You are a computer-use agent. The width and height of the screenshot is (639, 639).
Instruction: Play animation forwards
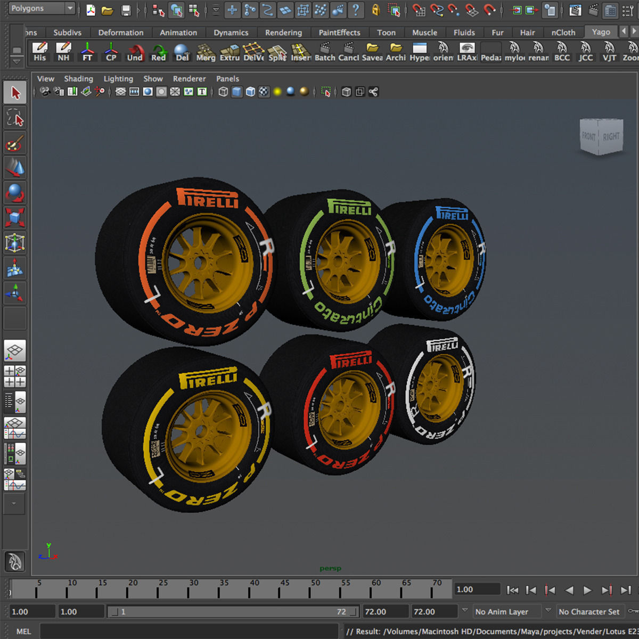click(x=587, y=589)
